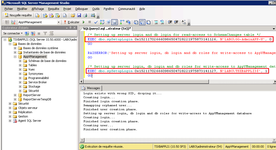This screenshot has height=150, width=276.
Task: Expand ReportServer database
Action: 15,95
